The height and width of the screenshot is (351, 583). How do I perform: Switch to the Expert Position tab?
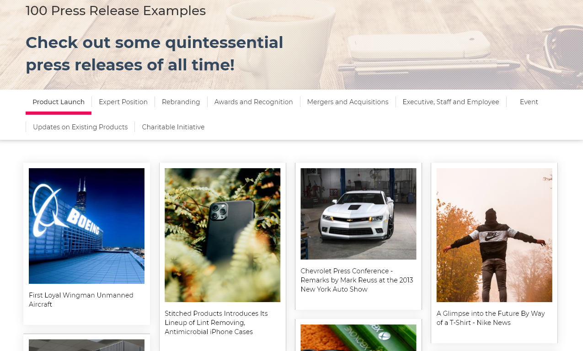123,102
